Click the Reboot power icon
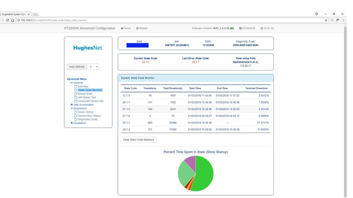The image size is (353, 198). click(x=137, y=28)
